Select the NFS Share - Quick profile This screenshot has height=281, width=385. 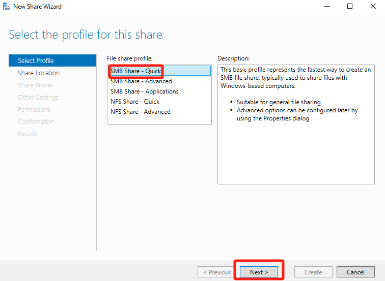(x=135, y=102)
